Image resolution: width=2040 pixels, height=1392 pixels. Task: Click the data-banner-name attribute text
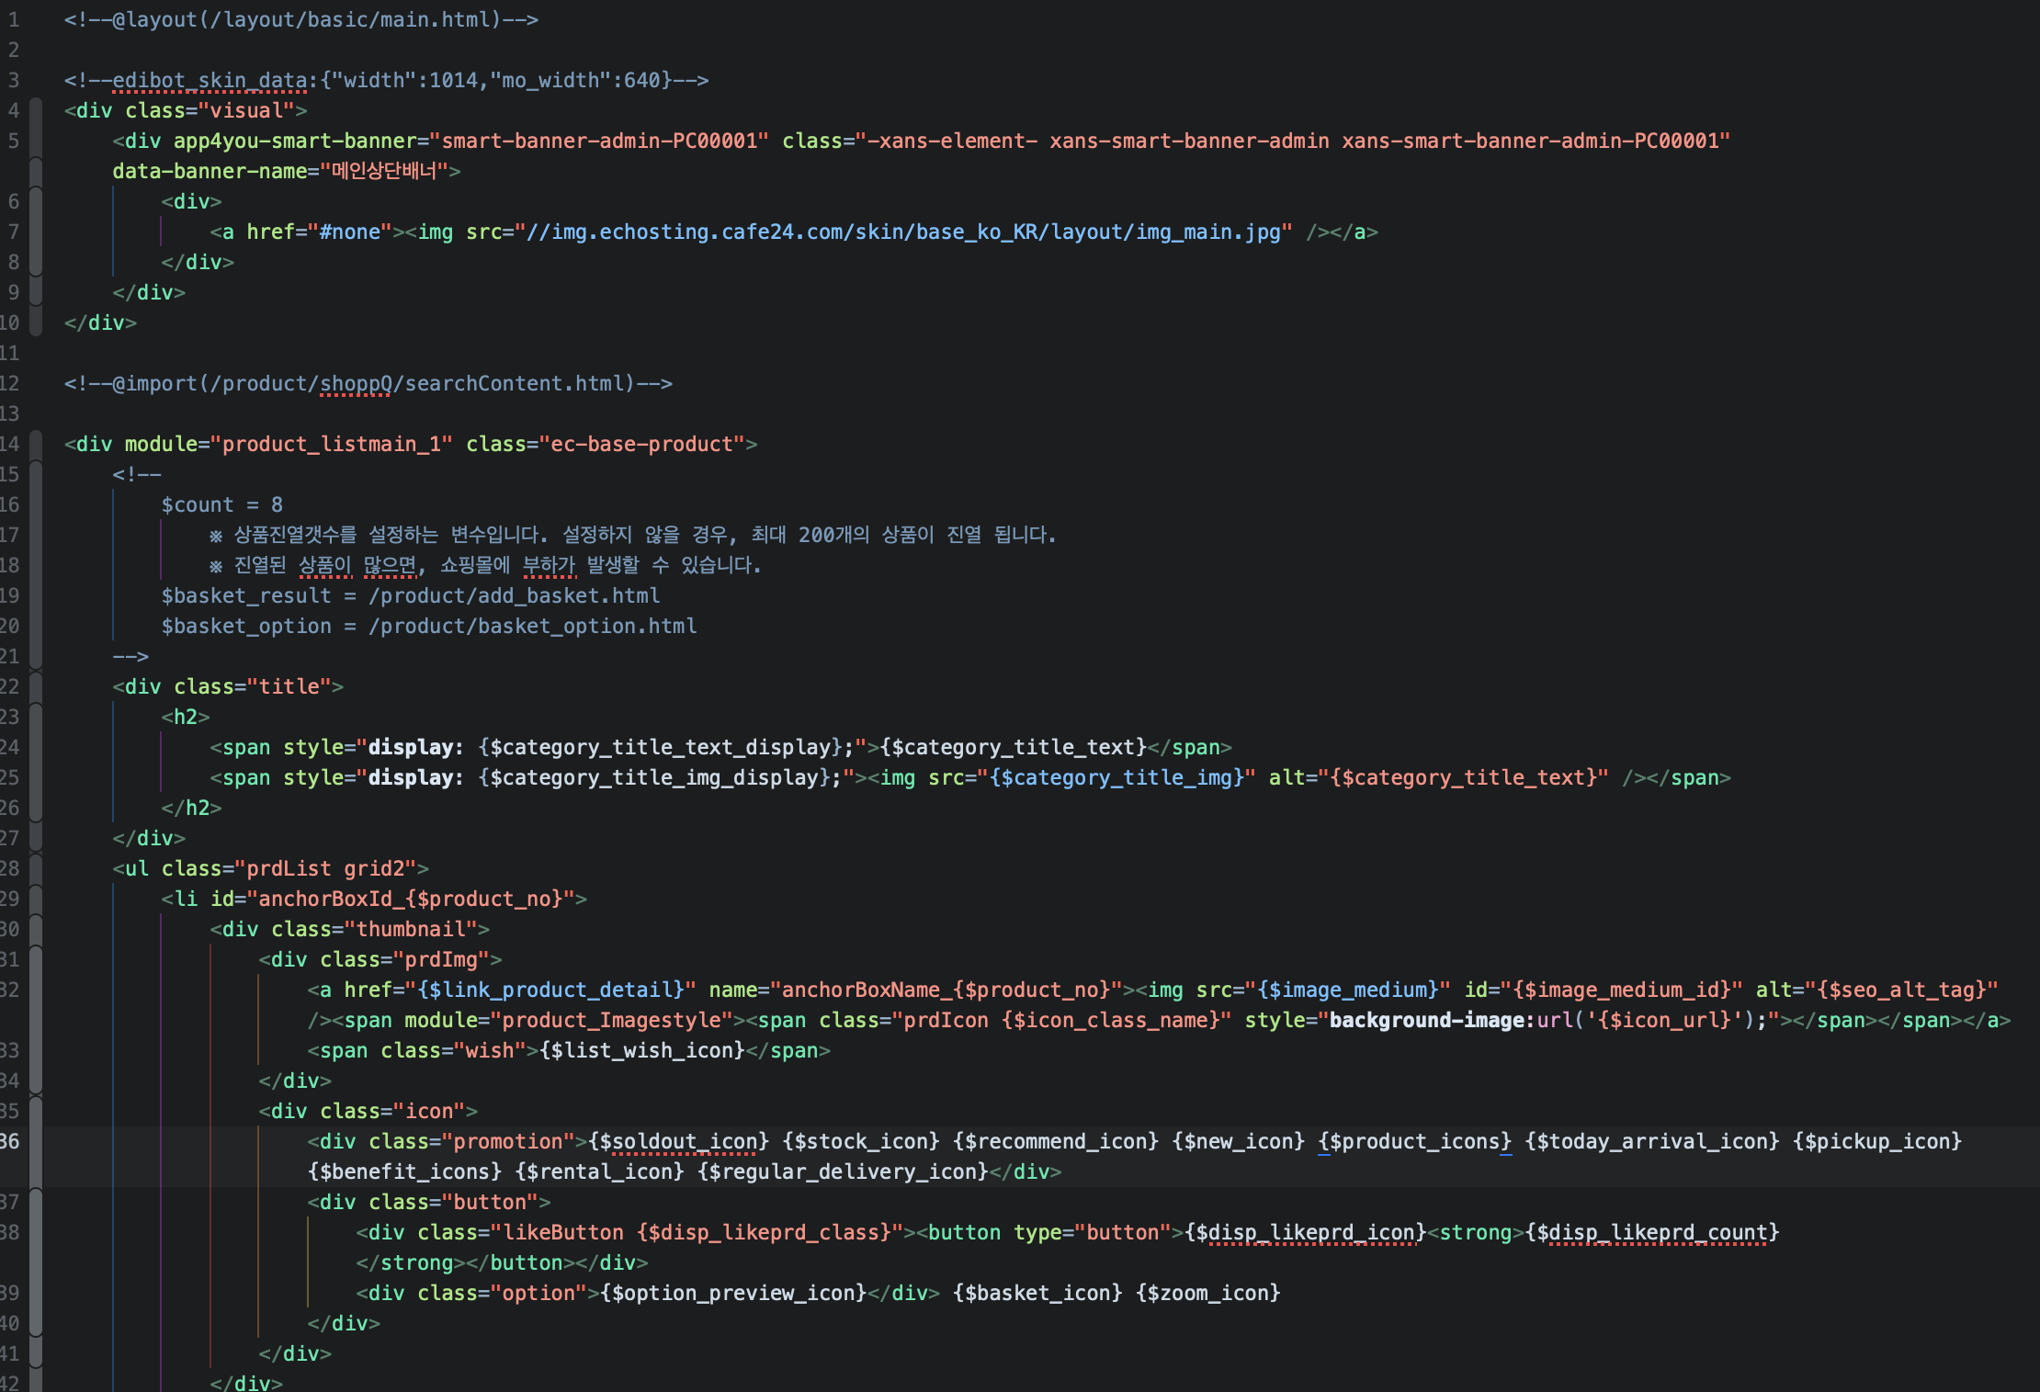coord(210,171)
